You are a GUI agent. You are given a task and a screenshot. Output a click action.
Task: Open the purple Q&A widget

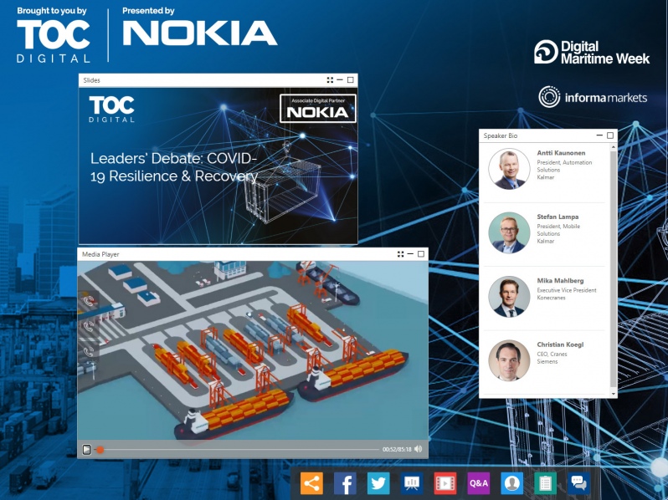[x=479, y=483]
